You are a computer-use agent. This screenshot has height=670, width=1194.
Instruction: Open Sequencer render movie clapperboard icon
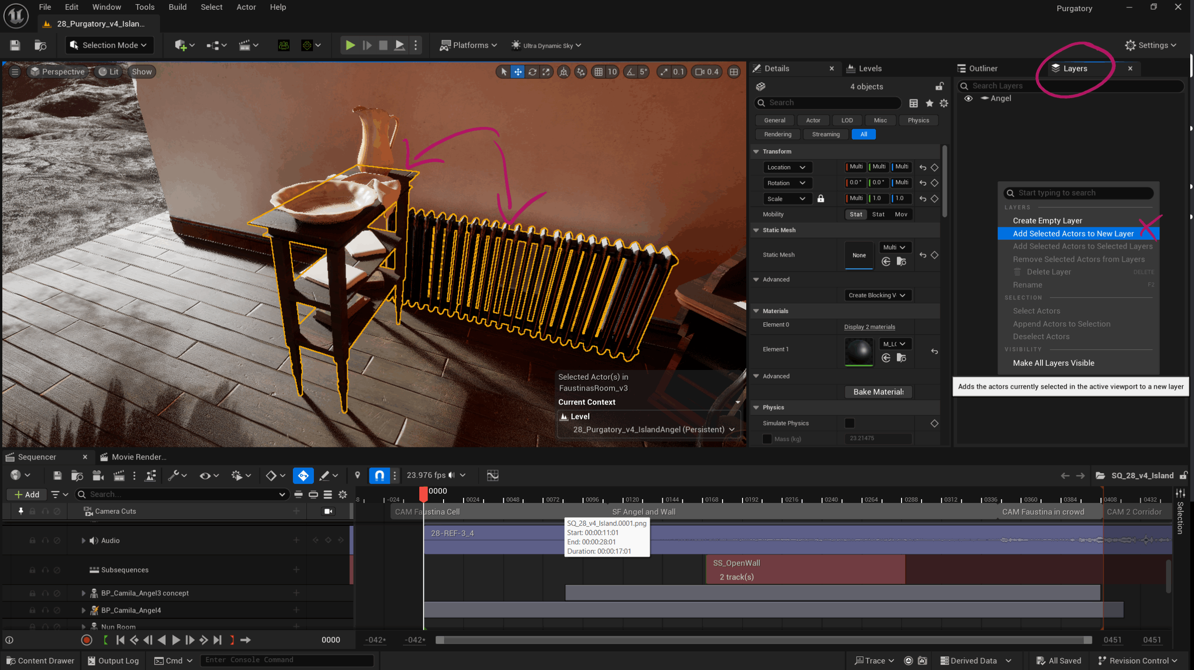point(119,475)
